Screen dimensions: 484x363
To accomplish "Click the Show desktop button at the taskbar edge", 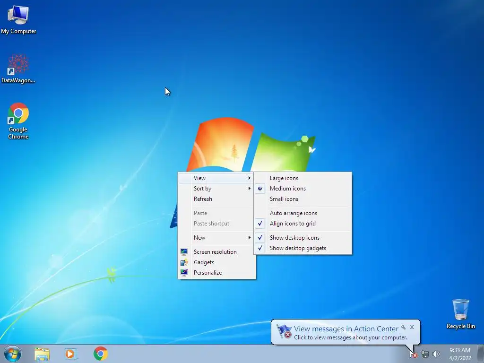I will pyautogui.click(x=481, y=354).
